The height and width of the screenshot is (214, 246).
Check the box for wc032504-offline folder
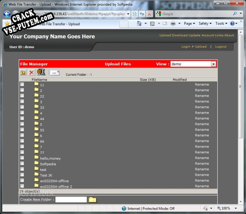(x=22, y=180)
